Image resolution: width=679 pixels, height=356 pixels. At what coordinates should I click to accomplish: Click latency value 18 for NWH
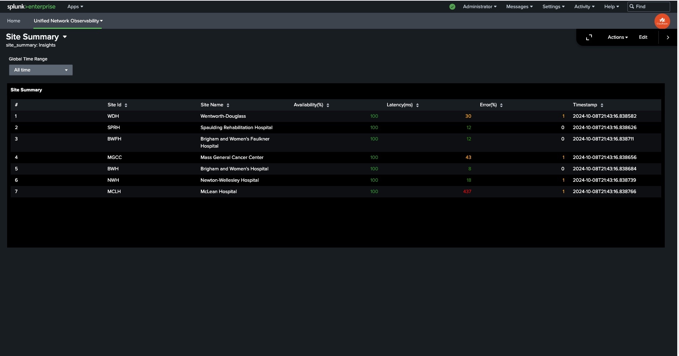point(469,180)
